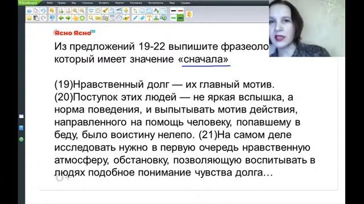Open the Вставить menu
Viewport: 364px width, 204px height.
(104, 3)
